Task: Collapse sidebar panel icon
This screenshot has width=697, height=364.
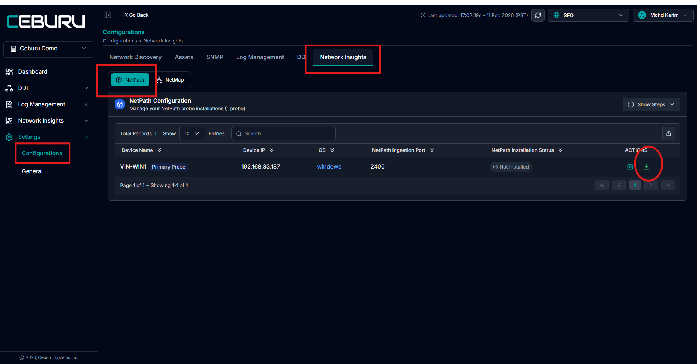Action: click(x=108, y=15)
